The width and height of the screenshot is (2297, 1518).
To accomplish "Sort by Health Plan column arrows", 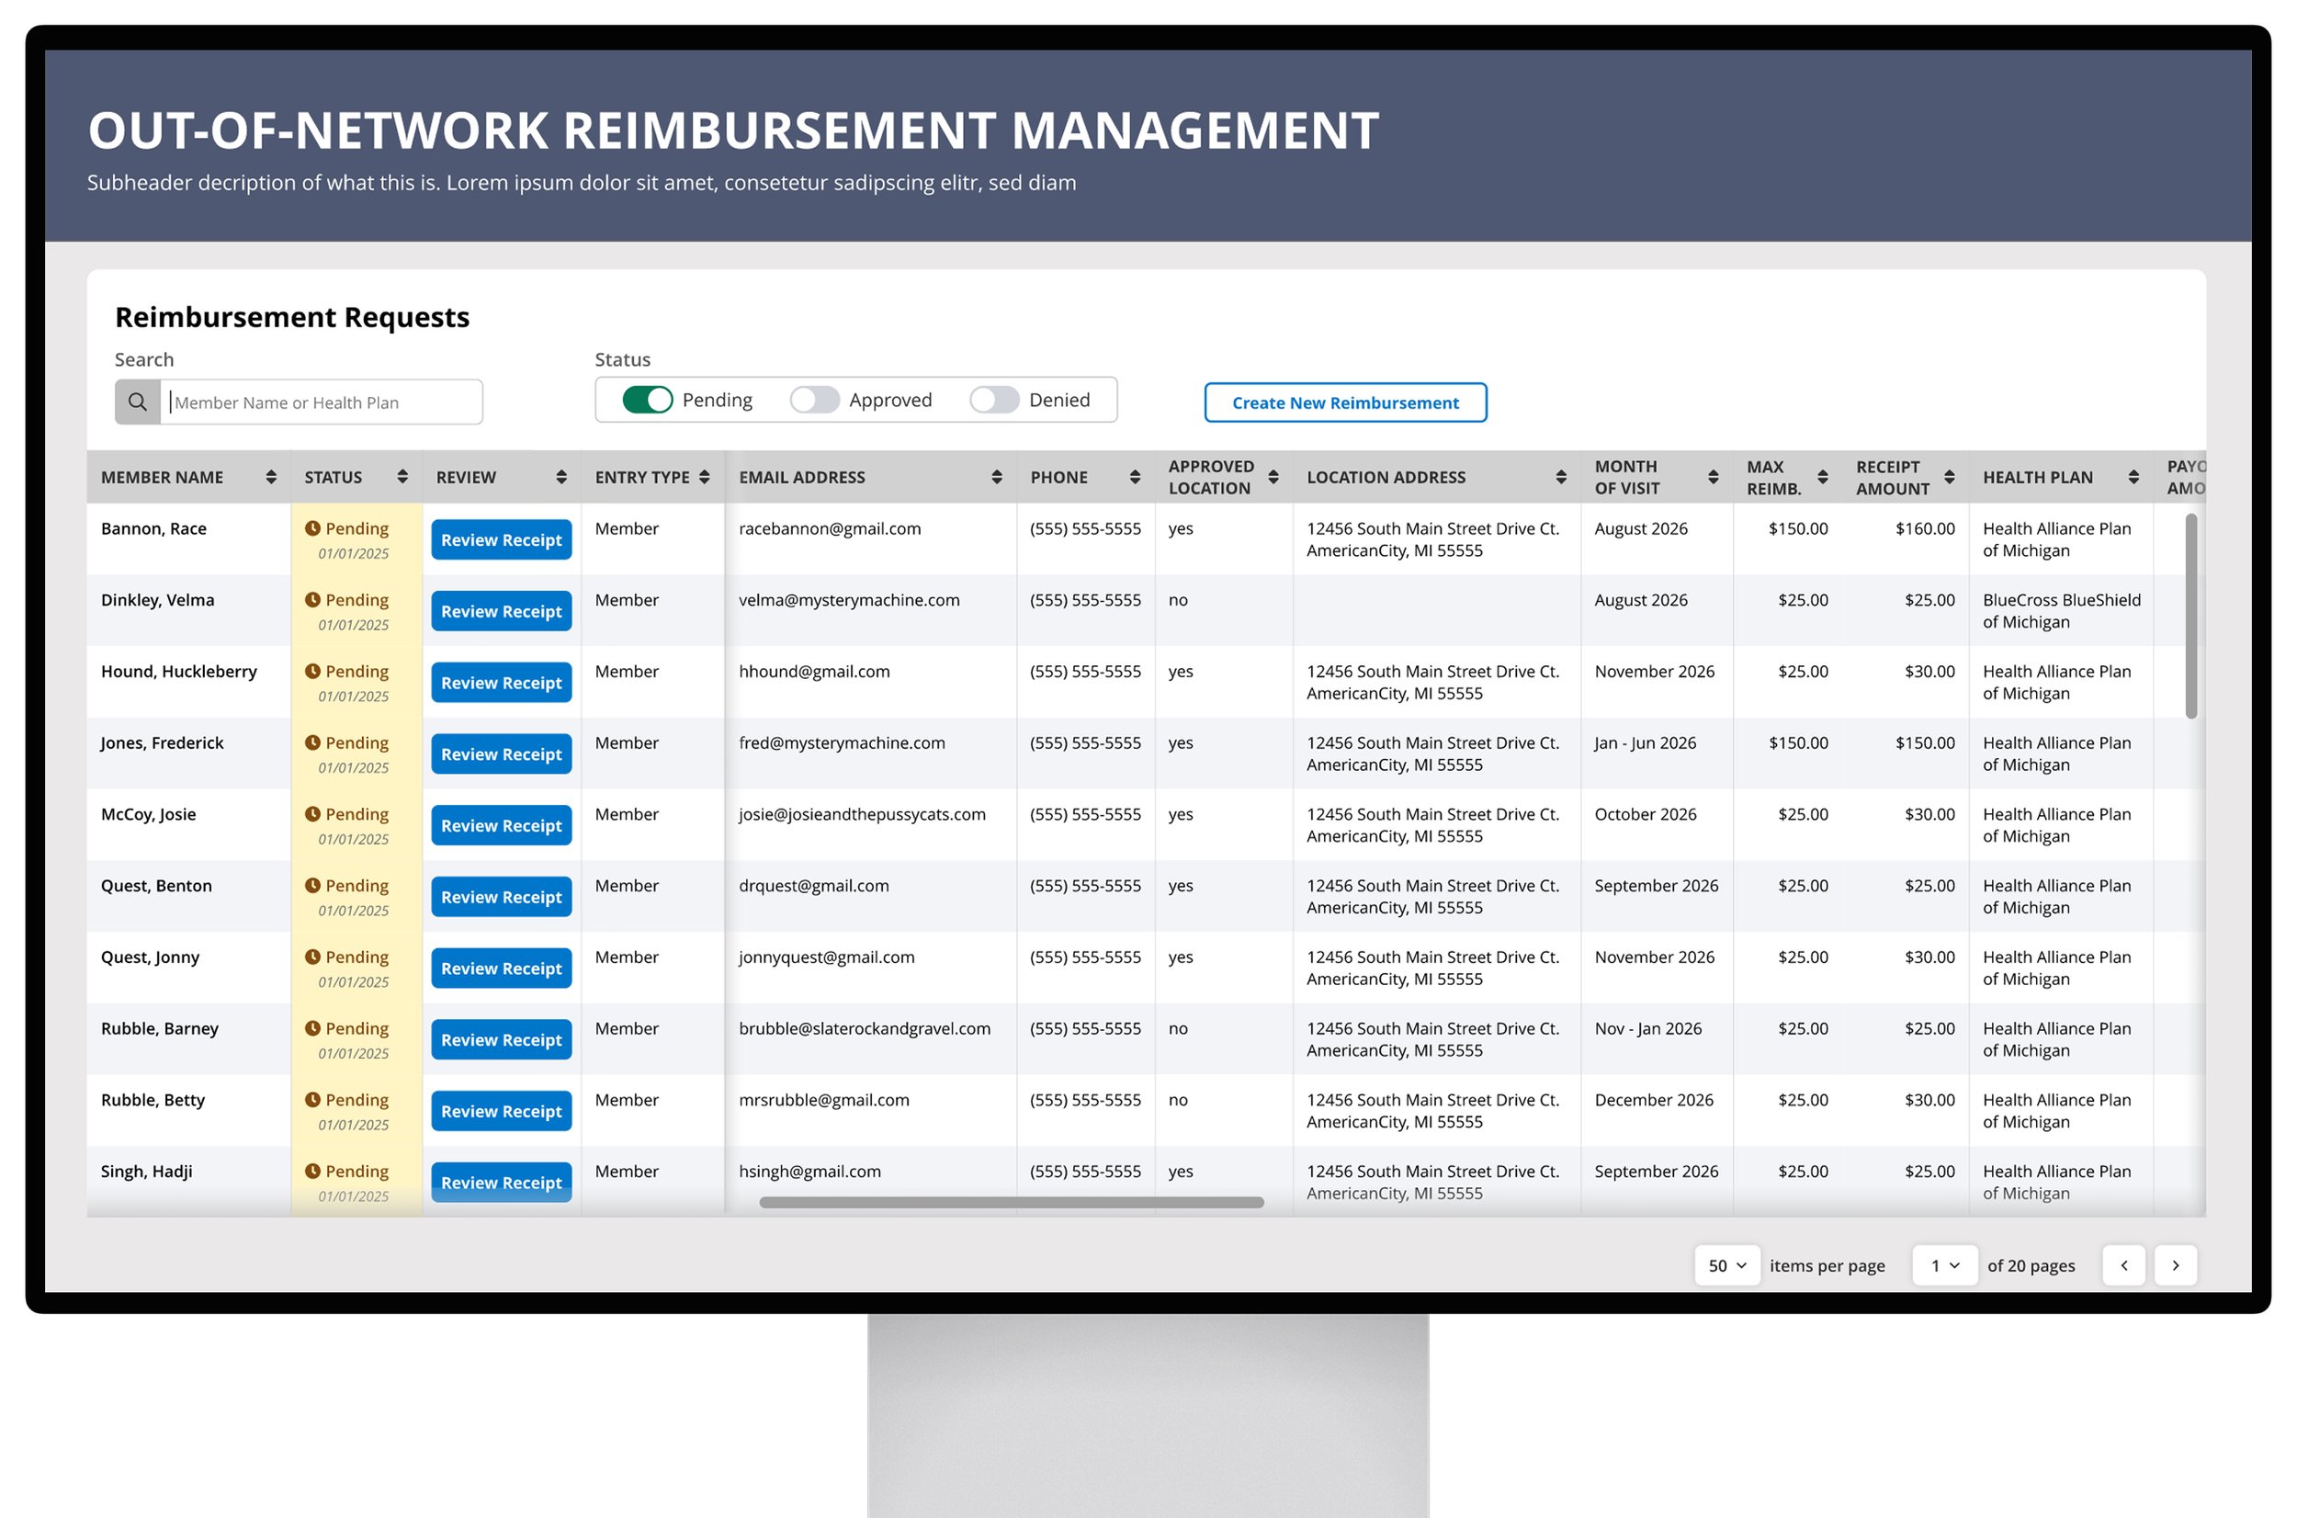I will 2133,477.
